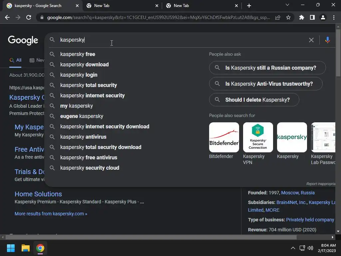The width and height of the screenshot is (341, 256).
Task: Open the Brain4Net, Inc. subsidiary link
Action: (x=292, y=202)
